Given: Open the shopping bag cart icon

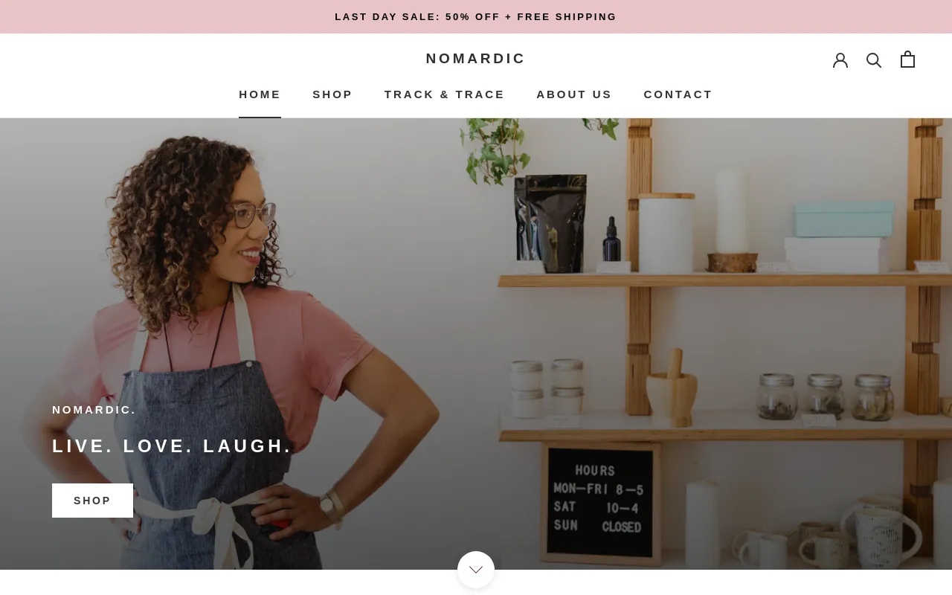Looking at the screenshot, I should coord(907,59).
